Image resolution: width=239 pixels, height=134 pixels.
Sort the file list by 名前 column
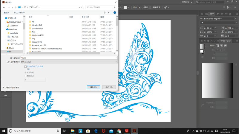click(30, 17)
